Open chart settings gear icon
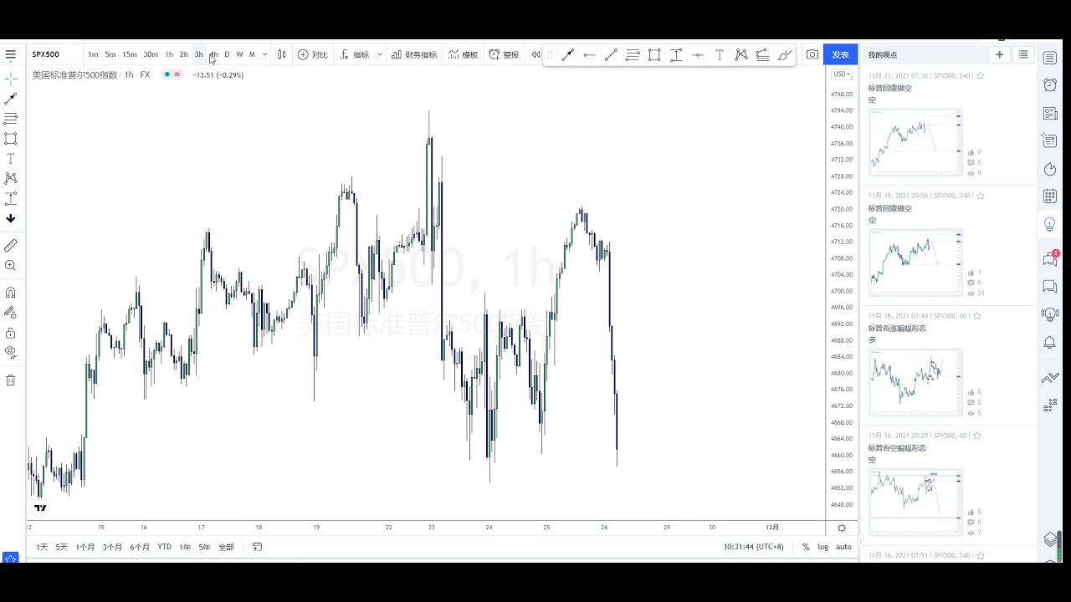The height and width of the screenshot is (602, 1071). [842, 528]
